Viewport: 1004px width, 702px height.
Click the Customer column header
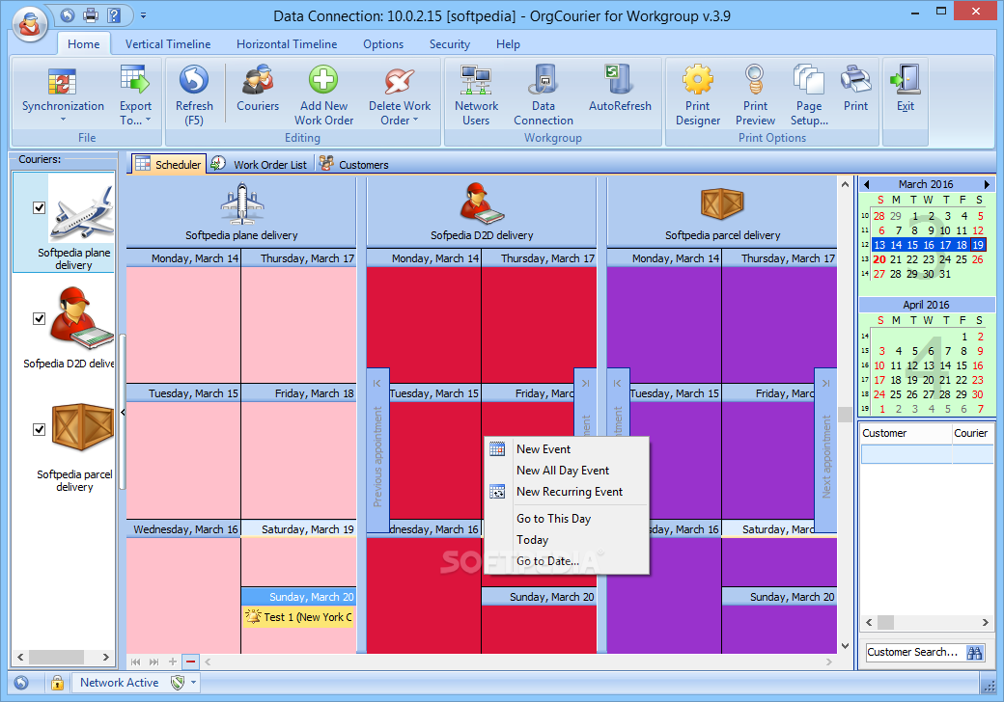[906, 433]
